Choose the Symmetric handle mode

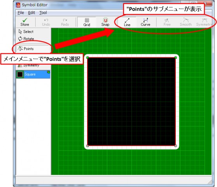point(204,22)
